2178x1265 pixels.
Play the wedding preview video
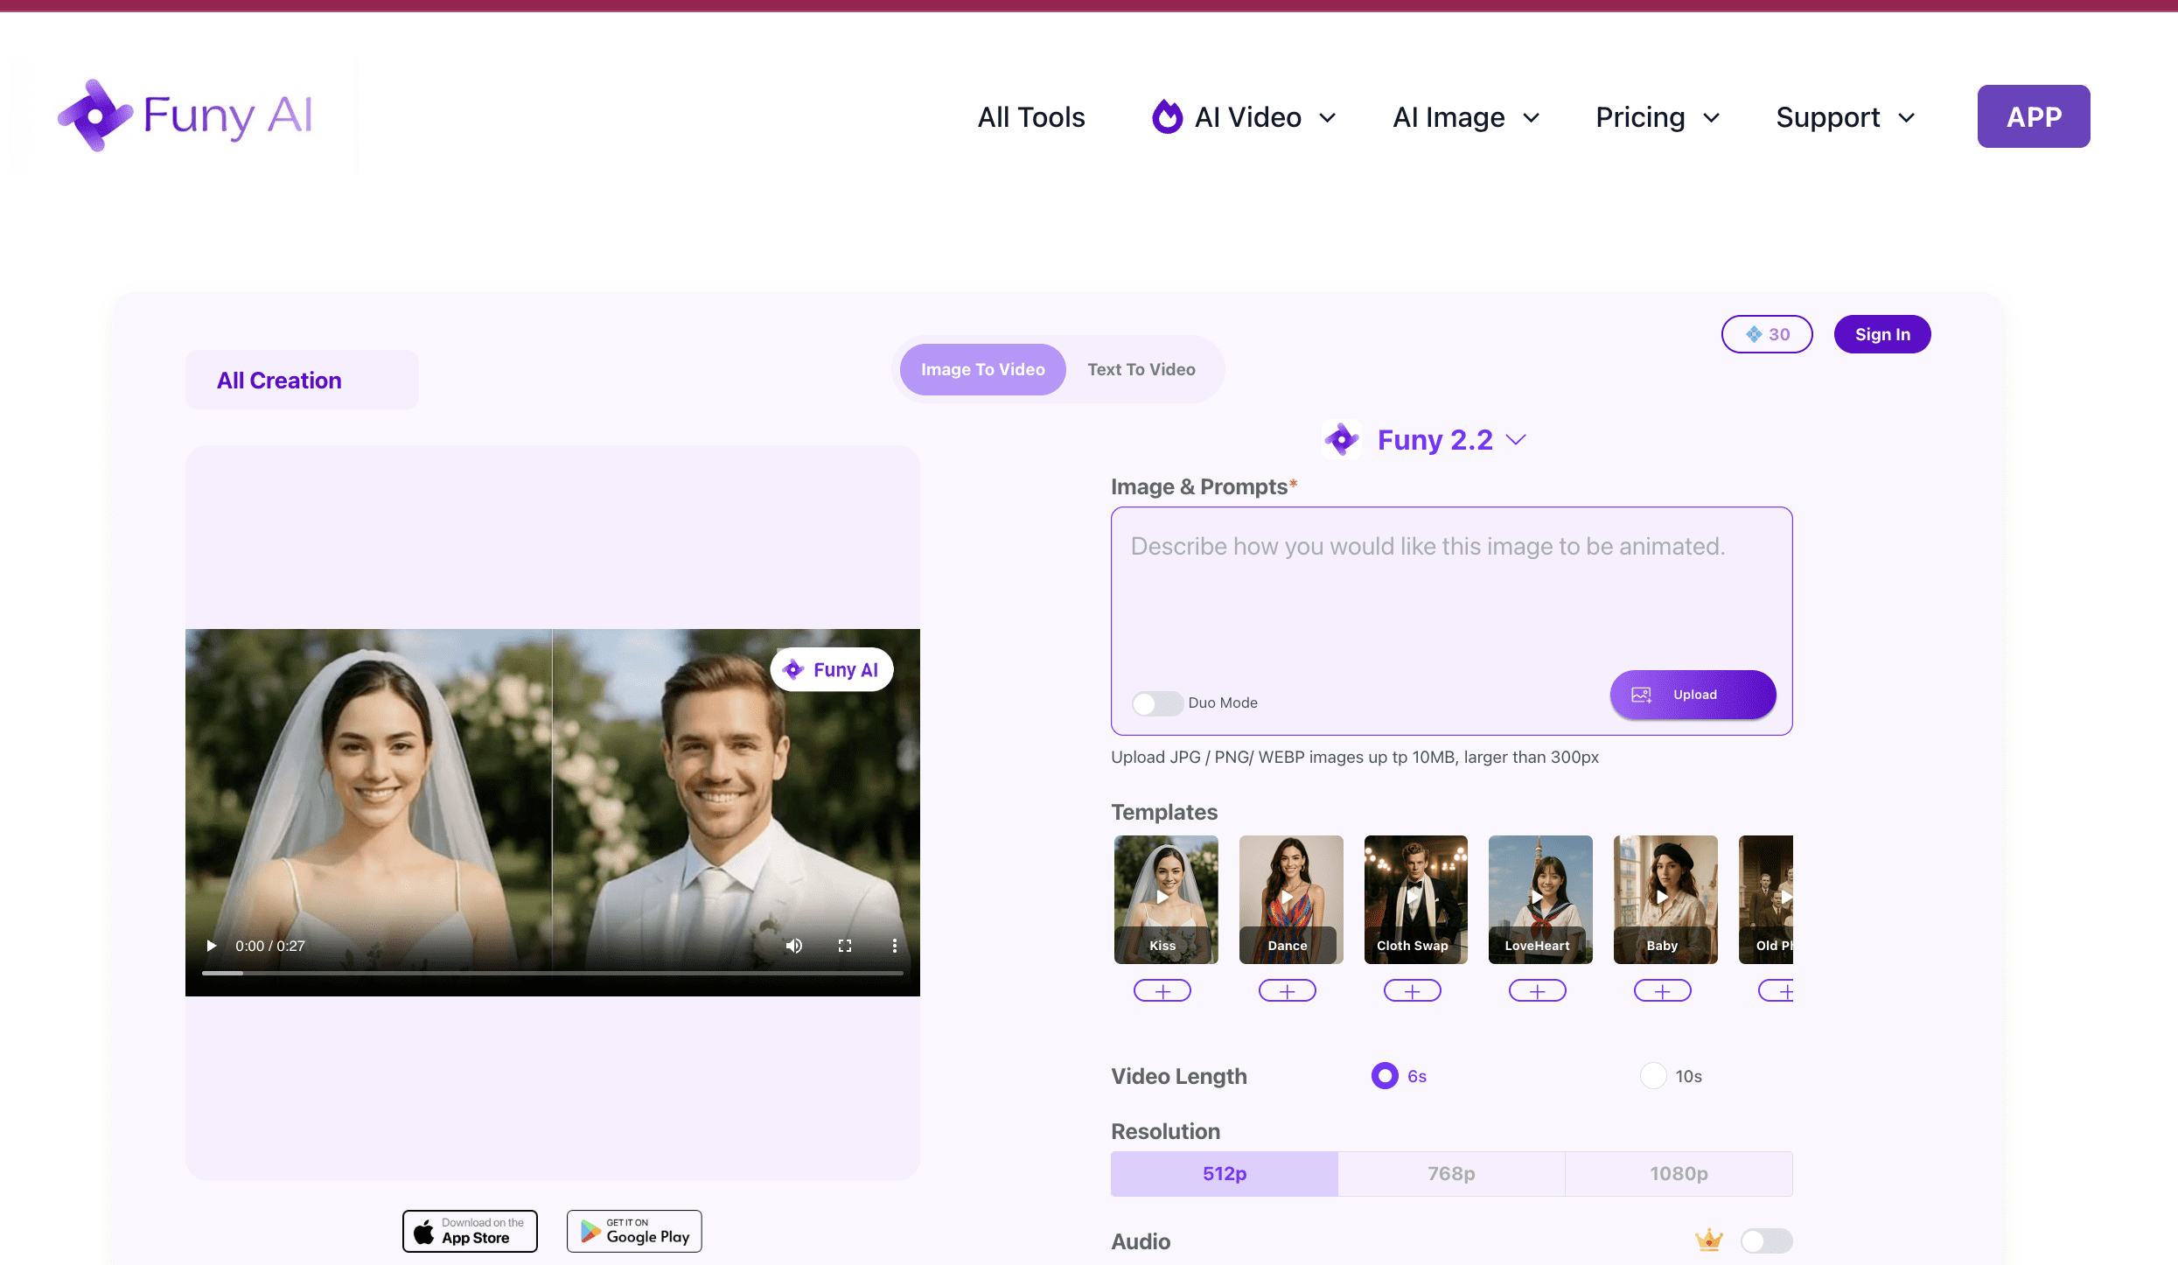pyautogui.click(x=211, y=946)
